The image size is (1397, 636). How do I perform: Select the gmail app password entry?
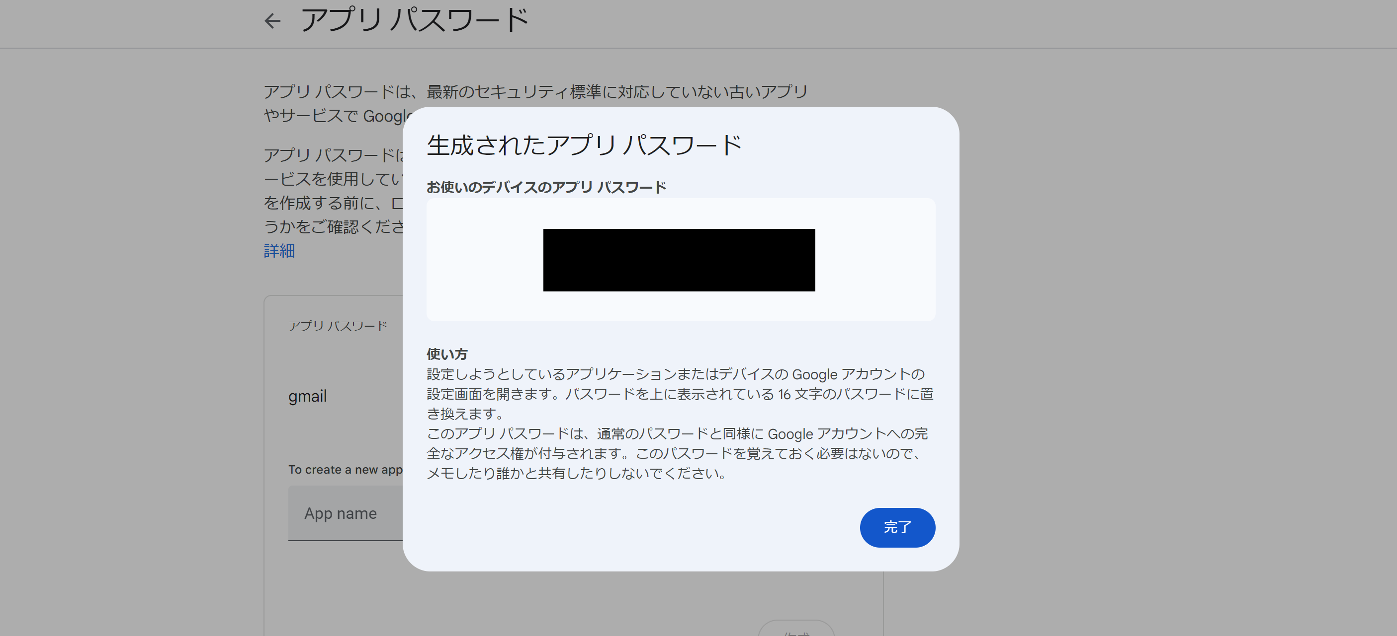[308, 396]
